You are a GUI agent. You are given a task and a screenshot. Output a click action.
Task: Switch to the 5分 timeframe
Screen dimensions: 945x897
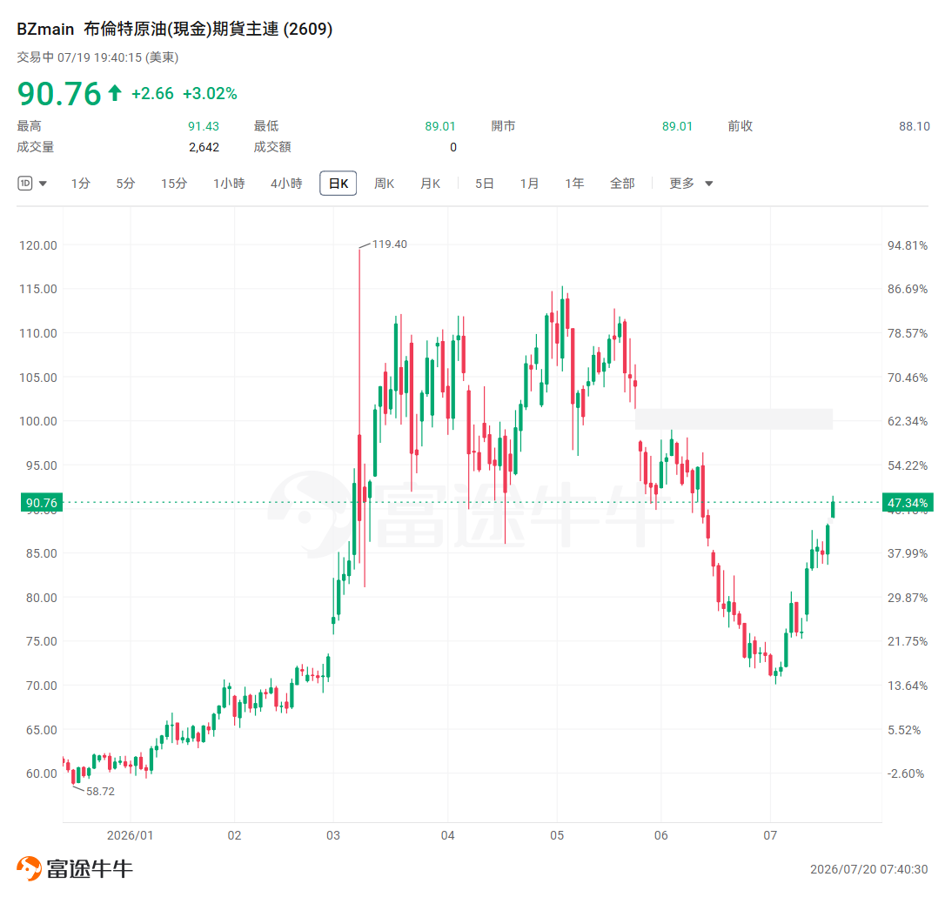coord(125,183)
